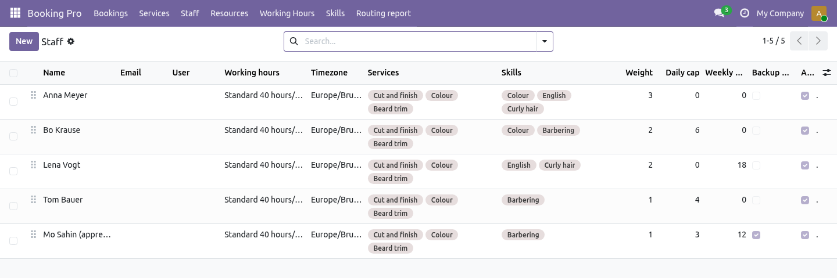
Task: Open the Bookings menu
Action: (x=110, y=13)
